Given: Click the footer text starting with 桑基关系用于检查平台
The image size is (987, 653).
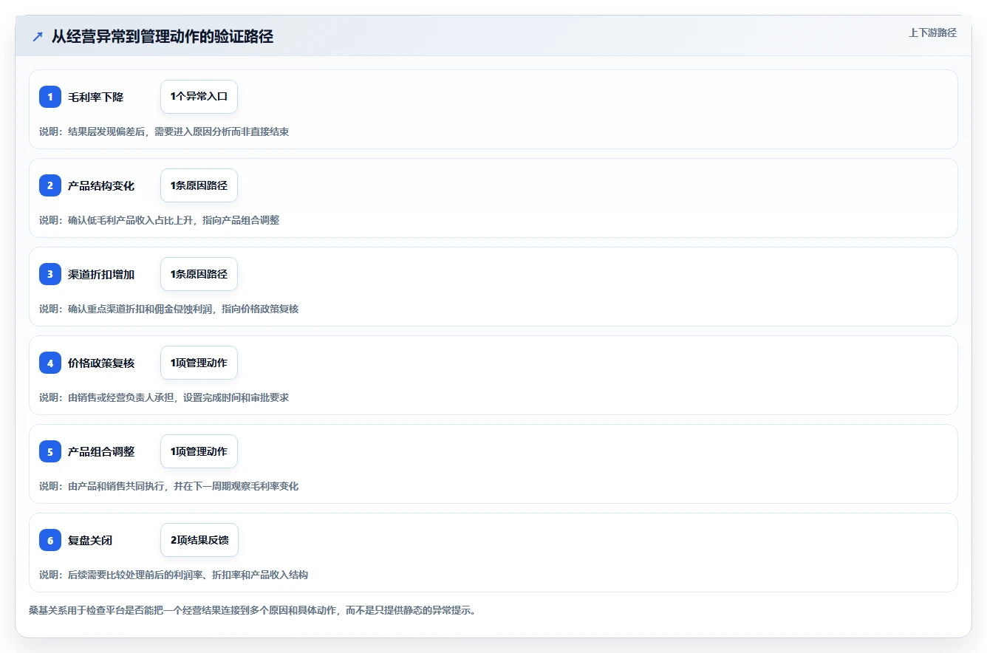Looking at the screenshot, I should pyautogui.click(x=252, y=610).
